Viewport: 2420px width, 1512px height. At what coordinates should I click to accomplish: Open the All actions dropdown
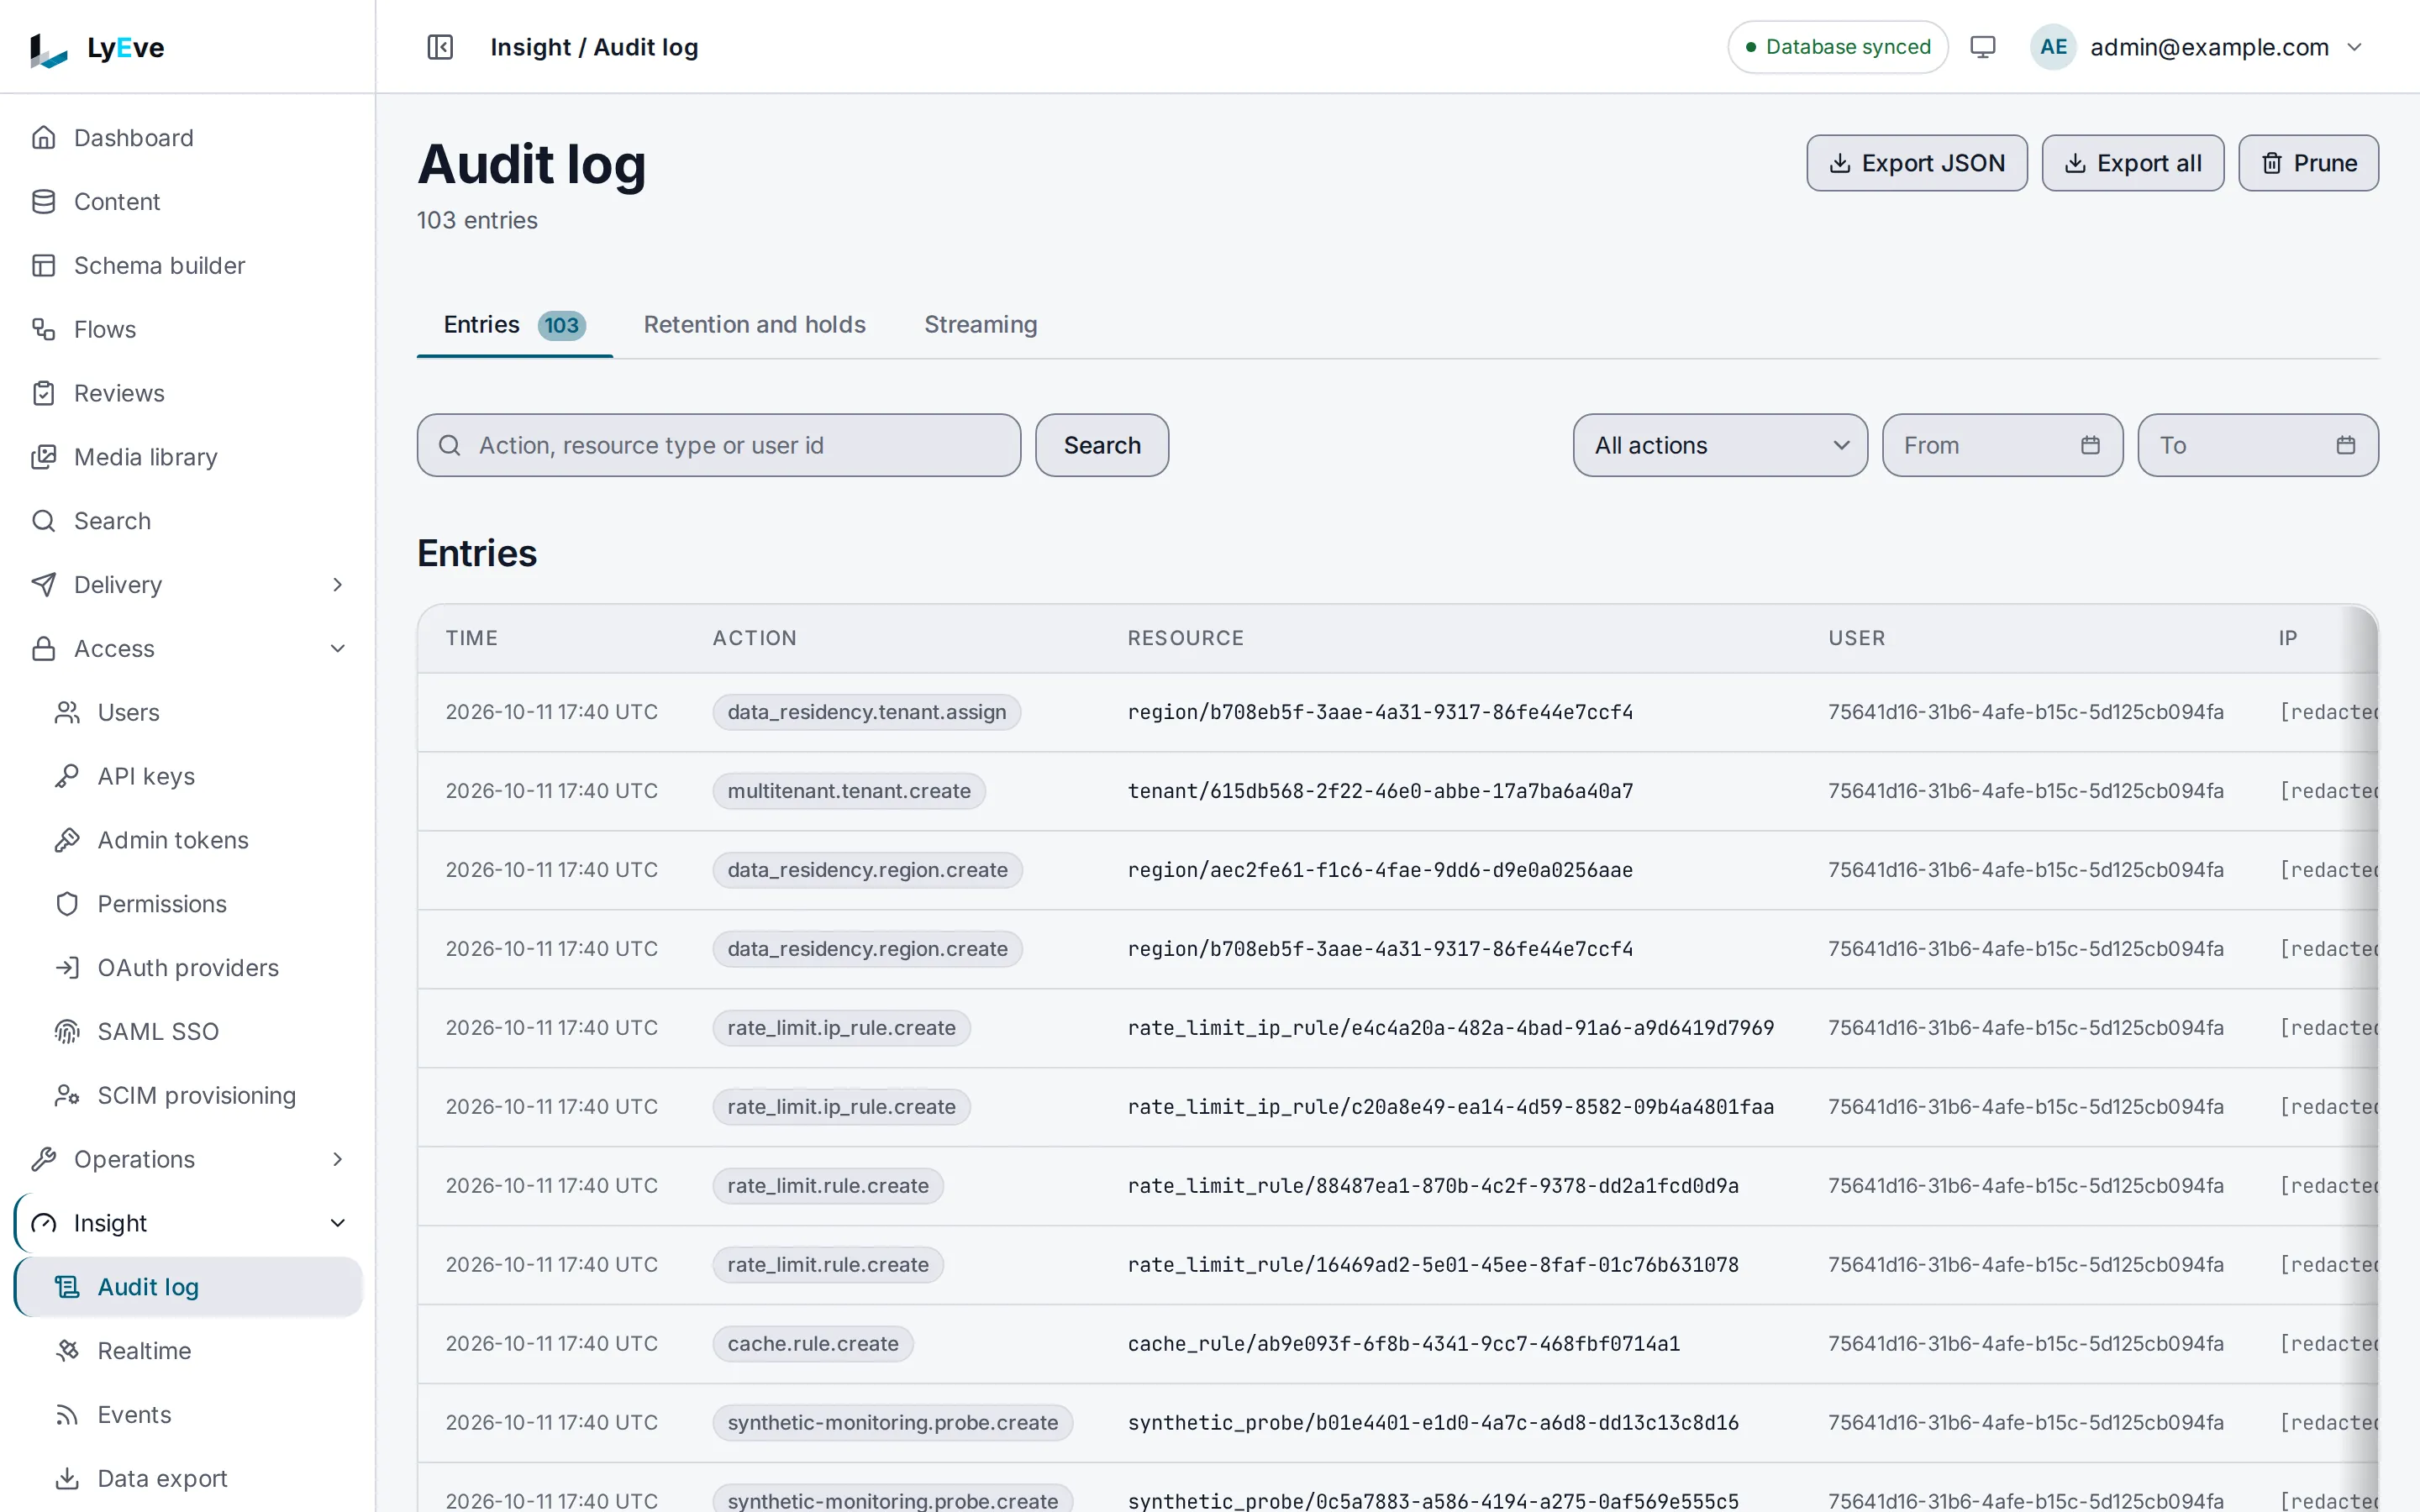[x=1720, y=445]
